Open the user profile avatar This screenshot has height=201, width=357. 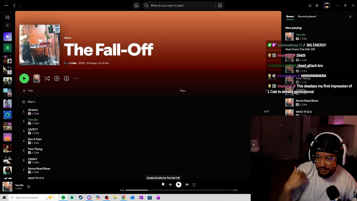(x=327, y=5)
